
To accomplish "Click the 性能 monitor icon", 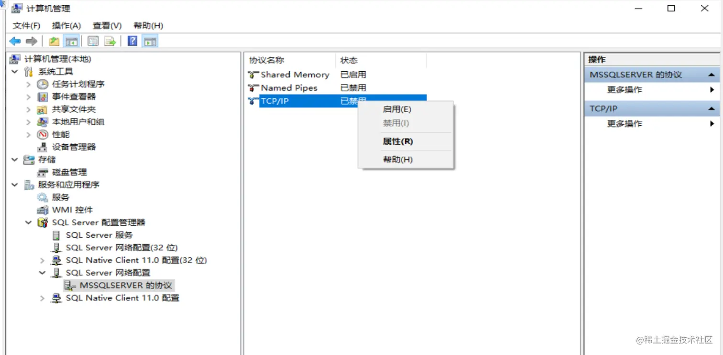I will 43,135.
